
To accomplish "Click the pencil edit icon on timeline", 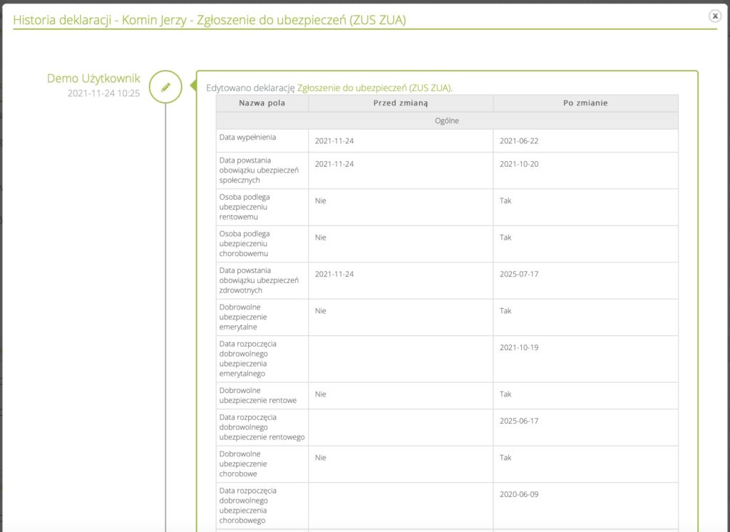I will [x=165, y=87].
